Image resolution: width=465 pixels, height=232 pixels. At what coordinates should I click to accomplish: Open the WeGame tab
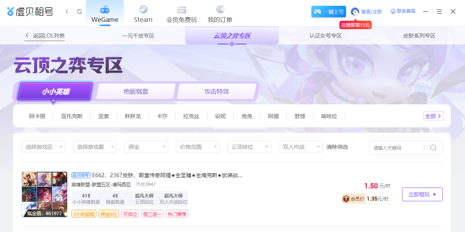[x=105, y=13]
